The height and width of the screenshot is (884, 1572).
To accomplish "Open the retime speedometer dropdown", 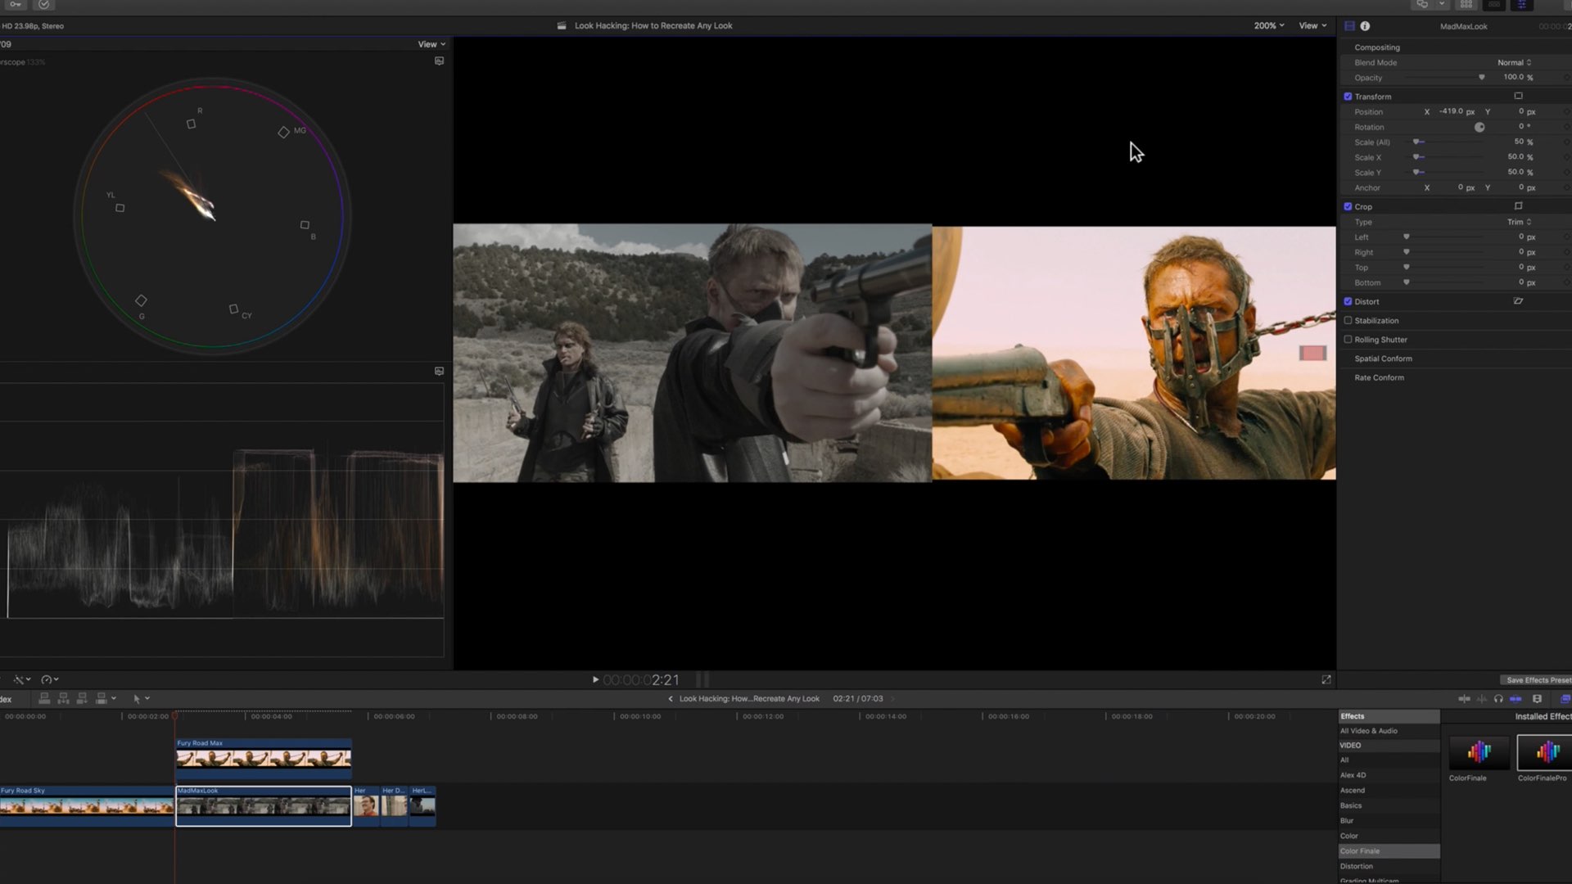I will [x=50, y=679].
